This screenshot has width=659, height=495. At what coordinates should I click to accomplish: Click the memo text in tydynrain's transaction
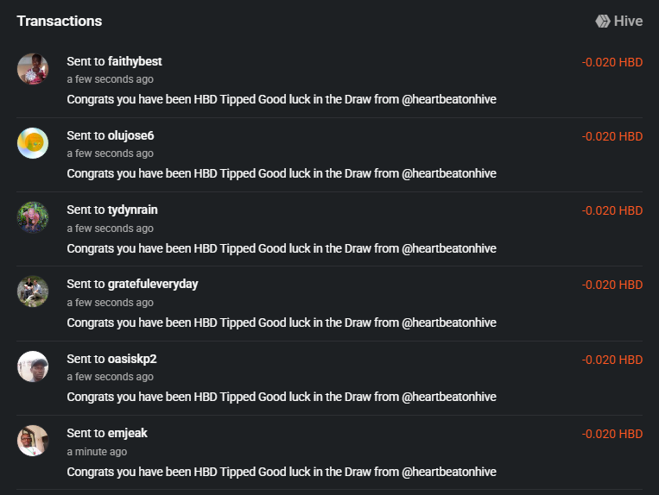[282, 248]
